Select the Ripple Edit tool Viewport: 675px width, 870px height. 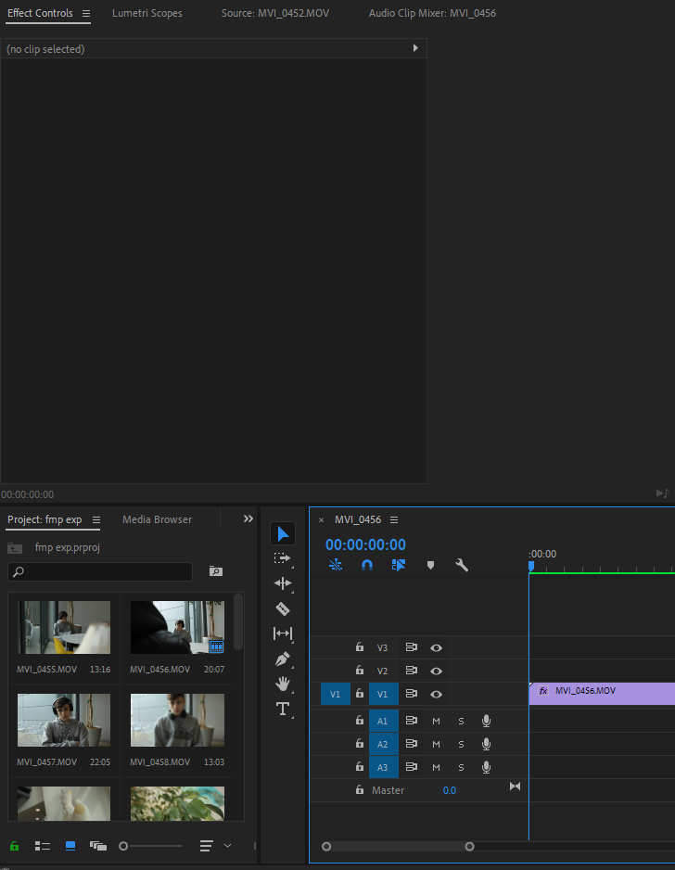click(283, 583)
